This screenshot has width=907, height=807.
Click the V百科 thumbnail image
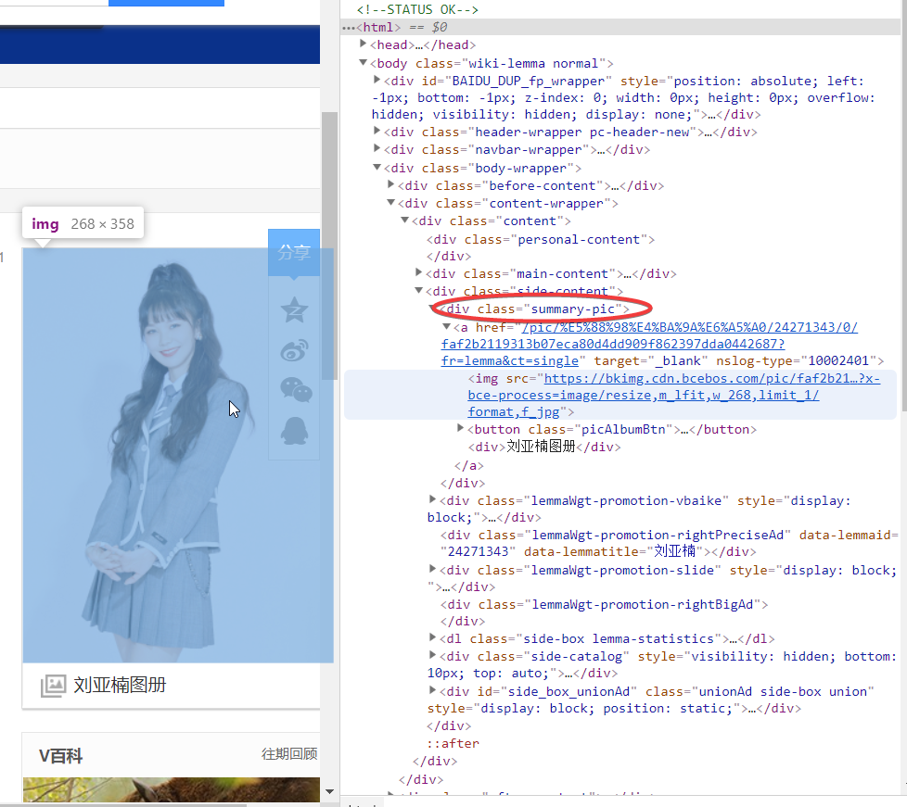[172, 789]
